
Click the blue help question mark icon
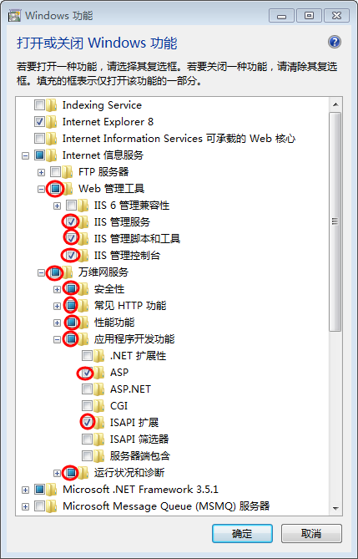click(334, 42)
